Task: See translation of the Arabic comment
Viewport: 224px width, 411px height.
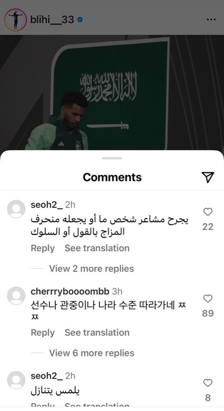Action: tap(97, 248)
